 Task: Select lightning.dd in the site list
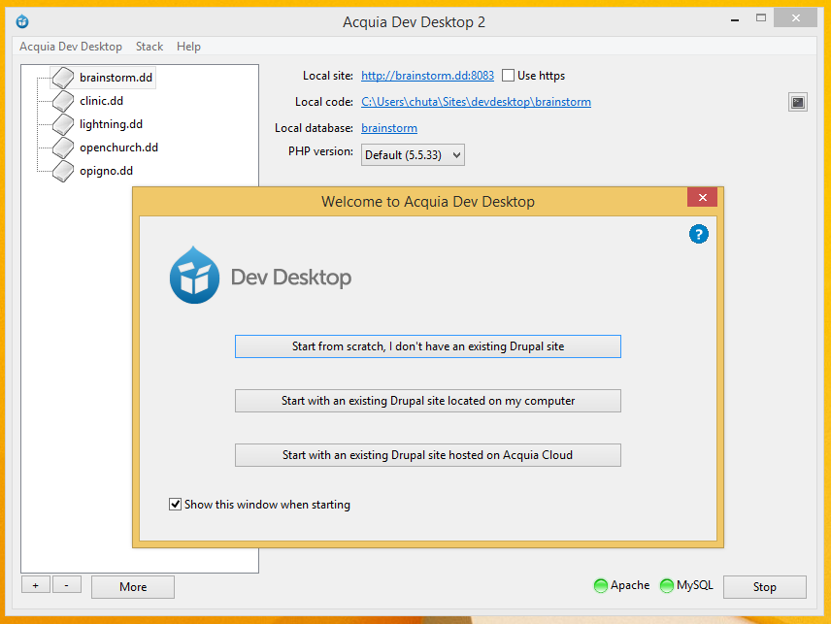point(111,124)
